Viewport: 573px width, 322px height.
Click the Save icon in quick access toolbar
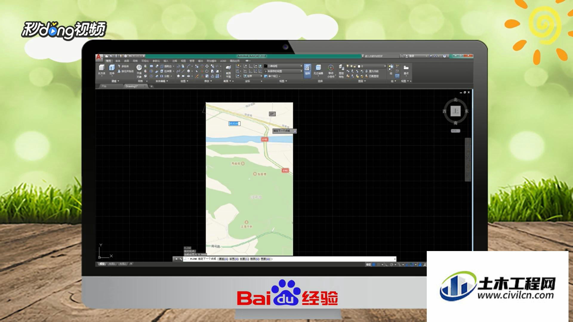pos(116,56)
